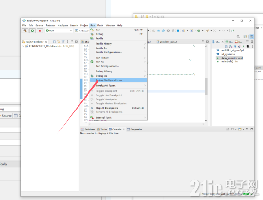Select at32l021_wk_config.h in the Outline
The width and height of the screenshot is (263, 200).
pyautogui.click(x=233, y=50)
